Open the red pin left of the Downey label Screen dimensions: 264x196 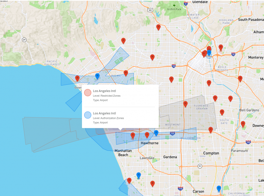(x=243, y=124)
